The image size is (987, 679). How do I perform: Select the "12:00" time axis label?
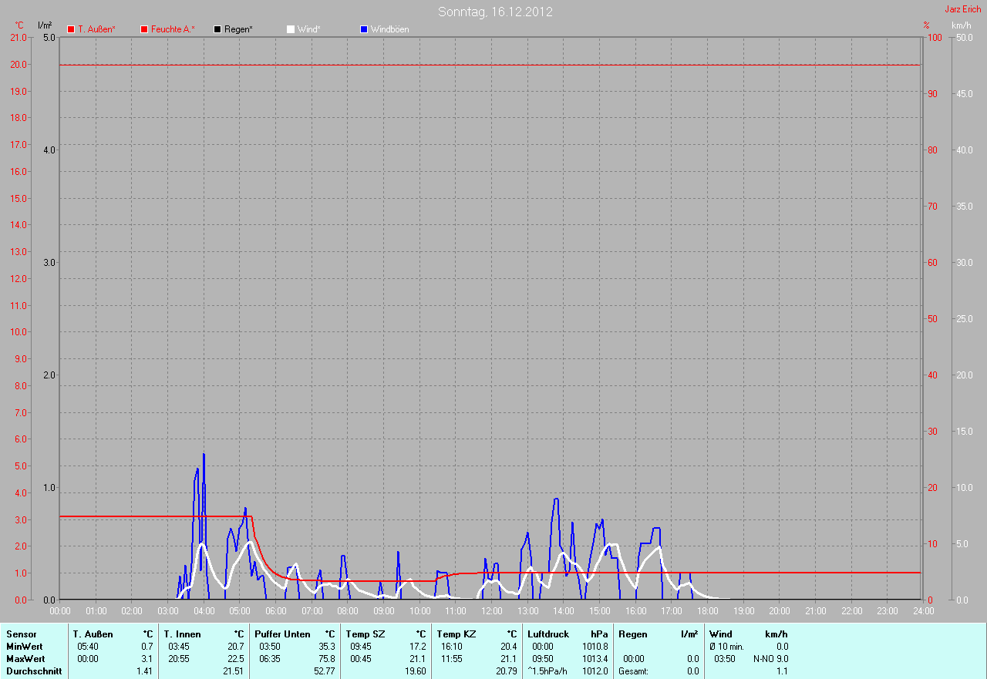pyautogui.click(x=491, y=611)
